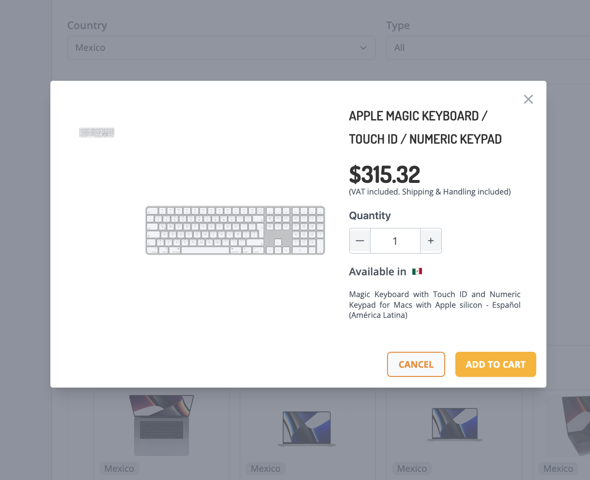Viewport: 590px width, 480px height.
Task: Increase quantity with the plus button
Action: [431, 240]
